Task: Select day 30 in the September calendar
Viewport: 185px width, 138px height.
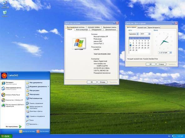Action: click(x=136, y=50)
